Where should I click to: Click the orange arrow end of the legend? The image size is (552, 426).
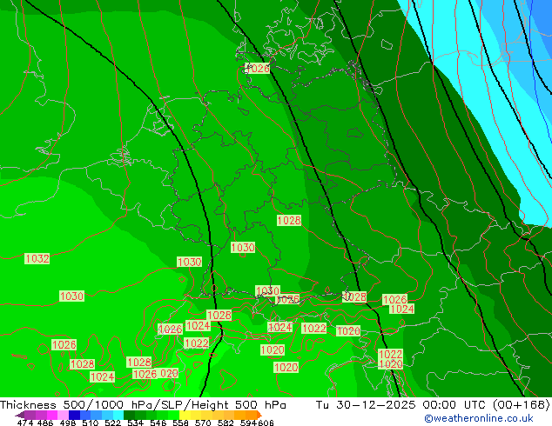[x=259, y=415]
